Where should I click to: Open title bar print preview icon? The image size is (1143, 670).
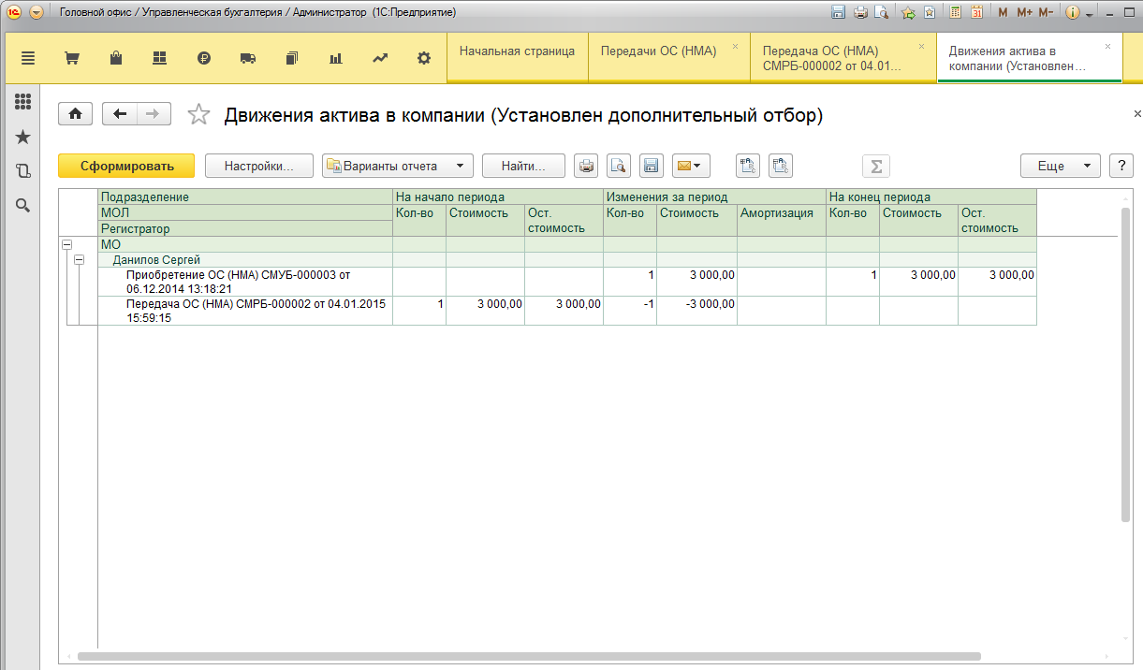tap(881, 12)
